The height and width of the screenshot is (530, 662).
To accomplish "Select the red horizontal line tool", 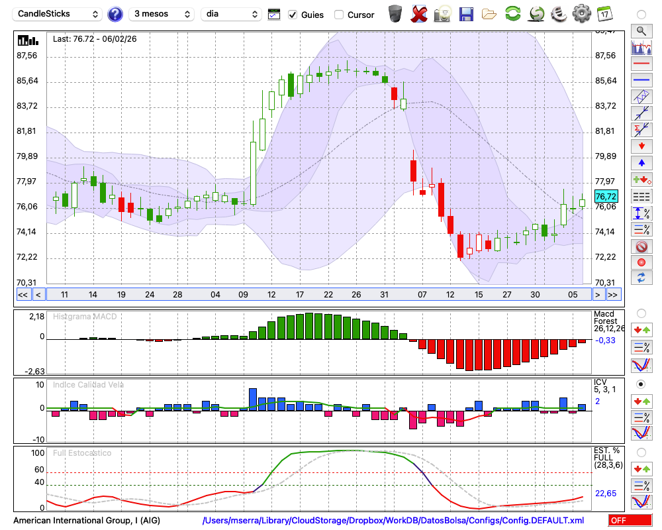I will (641, 64).
